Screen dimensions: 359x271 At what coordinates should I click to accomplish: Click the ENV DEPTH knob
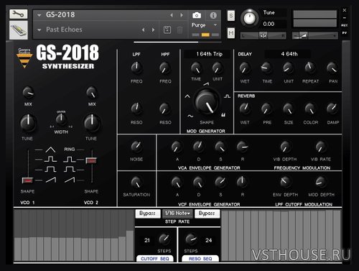(x=285, y=182)
